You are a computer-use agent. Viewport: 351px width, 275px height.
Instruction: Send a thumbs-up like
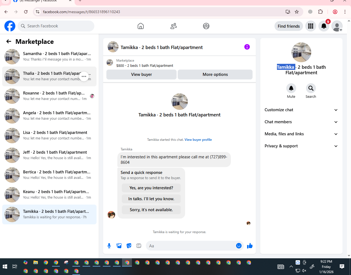pyautogui.click(x=250, y=246)
